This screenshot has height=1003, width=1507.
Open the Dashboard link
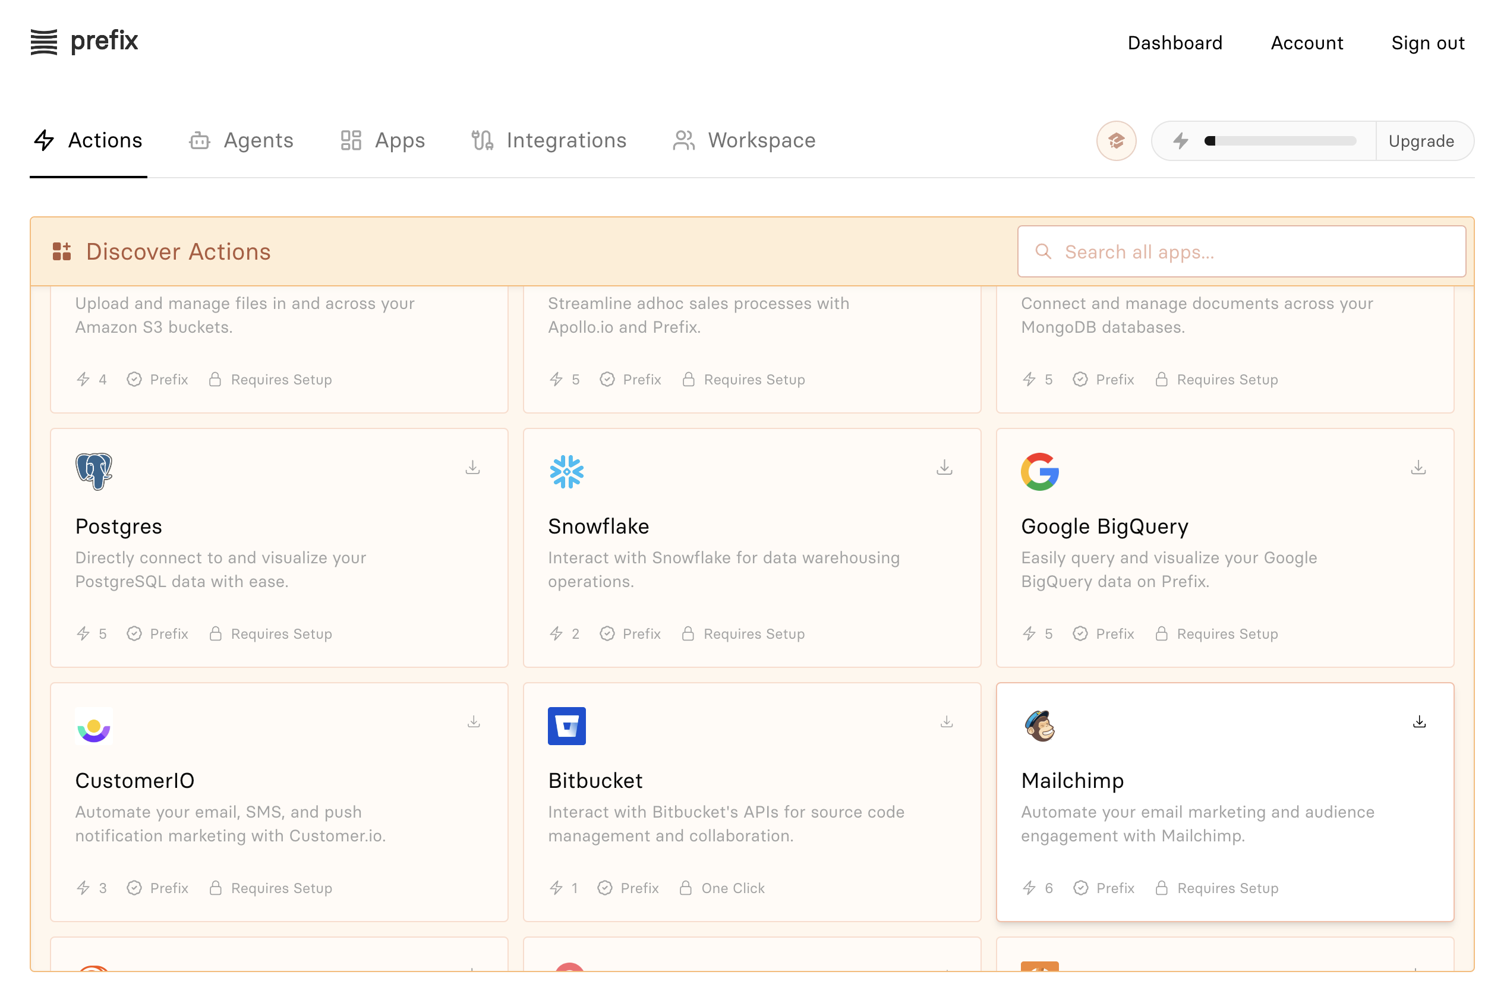tap(1174, 43)
